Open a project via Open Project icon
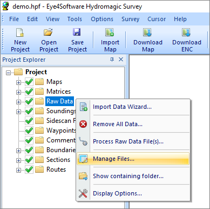The image size is (210, 209). click(x=48, y=32)
